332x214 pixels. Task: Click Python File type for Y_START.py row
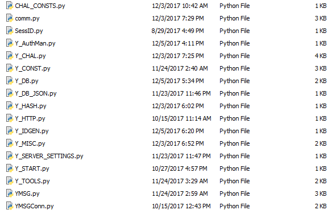click(x=235, y=168)
